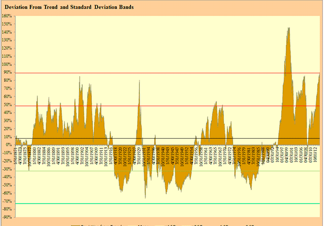Click the x-axis date label 01/31/97
The image size is (324, 226).
282,155
